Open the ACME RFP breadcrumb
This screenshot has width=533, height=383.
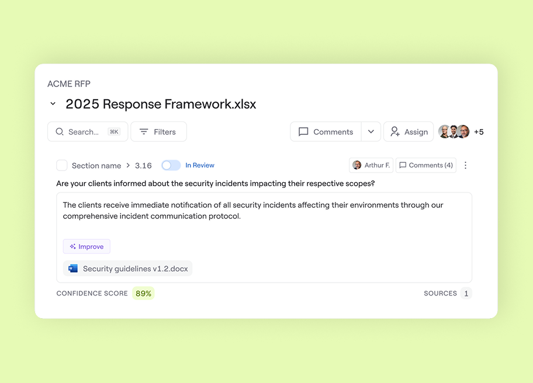[x=68, y=83]
